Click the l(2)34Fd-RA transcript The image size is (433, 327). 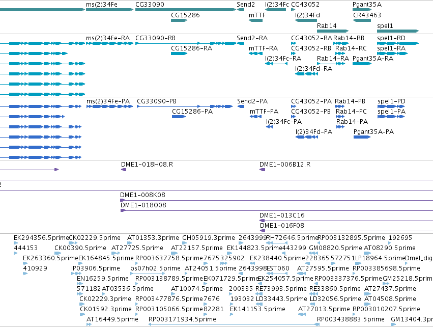[x=306, y=74]
